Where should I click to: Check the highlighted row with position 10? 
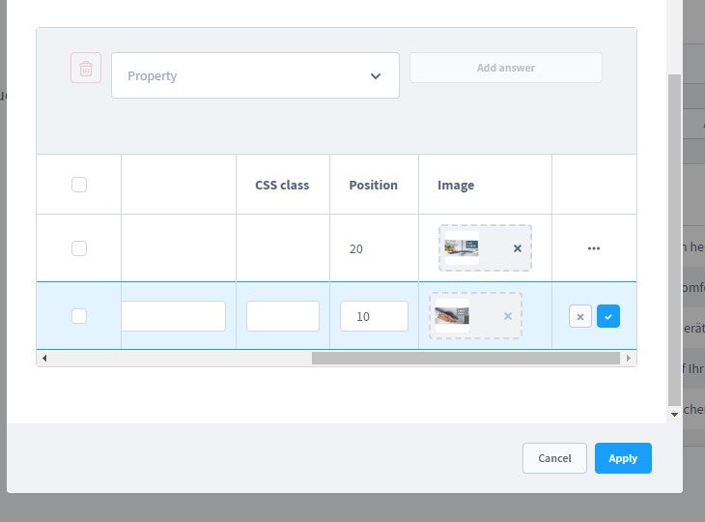coord(79,316)
